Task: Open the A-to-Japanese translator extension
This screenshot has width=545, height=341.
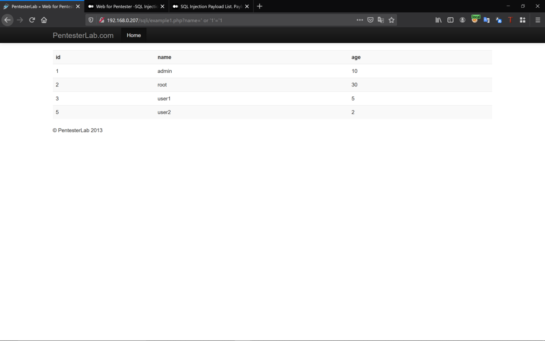Action: tap(499, 20)
